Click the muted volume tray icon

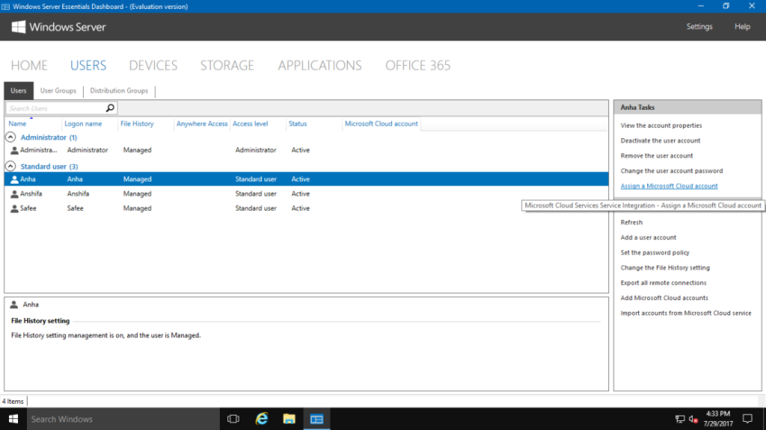point(693,419)
